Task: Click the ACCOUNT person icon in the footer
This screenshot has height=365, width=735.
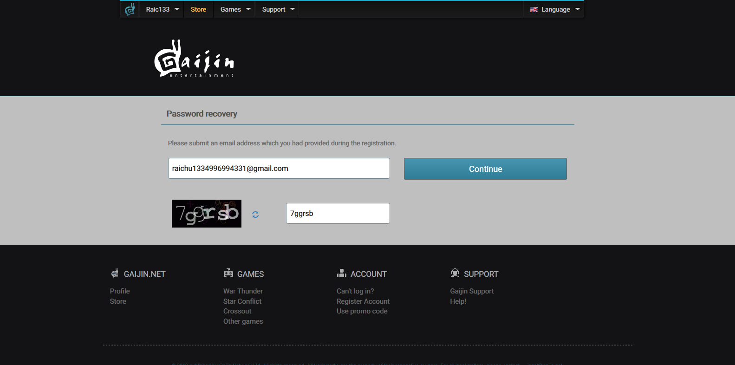Action: [342, 273]
